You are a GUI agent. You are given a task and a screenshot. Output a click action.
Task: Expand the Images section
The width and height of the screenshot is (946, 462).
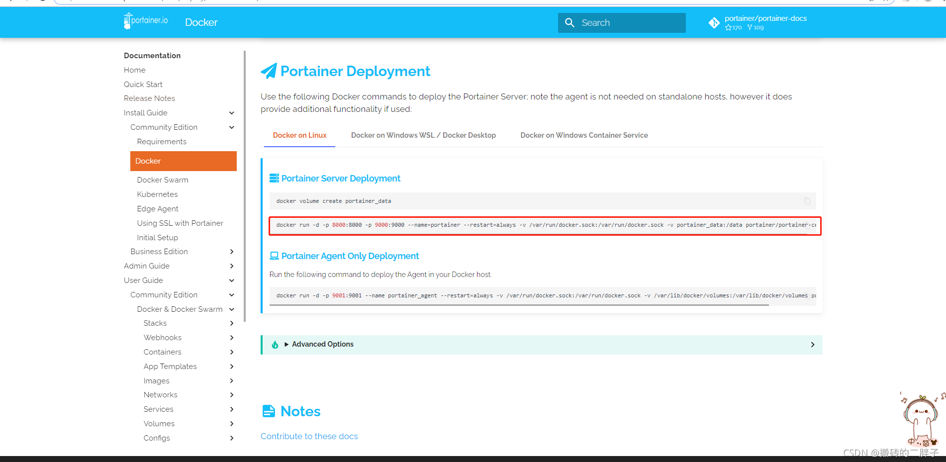pos(231,381)
